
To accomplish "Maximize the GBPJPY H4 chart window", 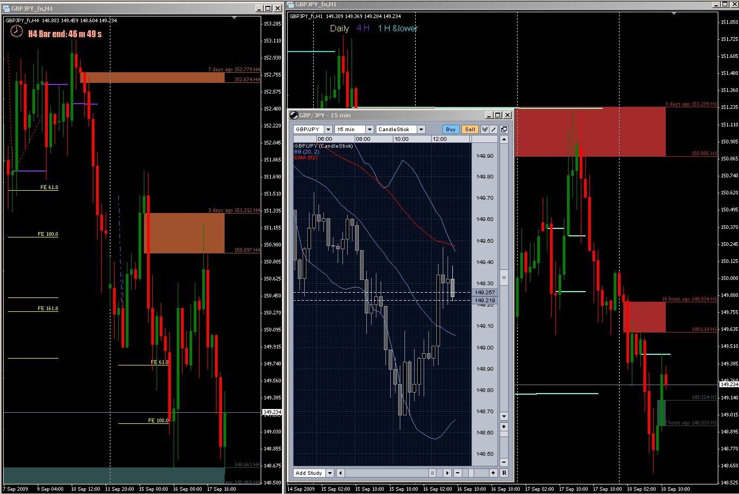I will 268,8.
